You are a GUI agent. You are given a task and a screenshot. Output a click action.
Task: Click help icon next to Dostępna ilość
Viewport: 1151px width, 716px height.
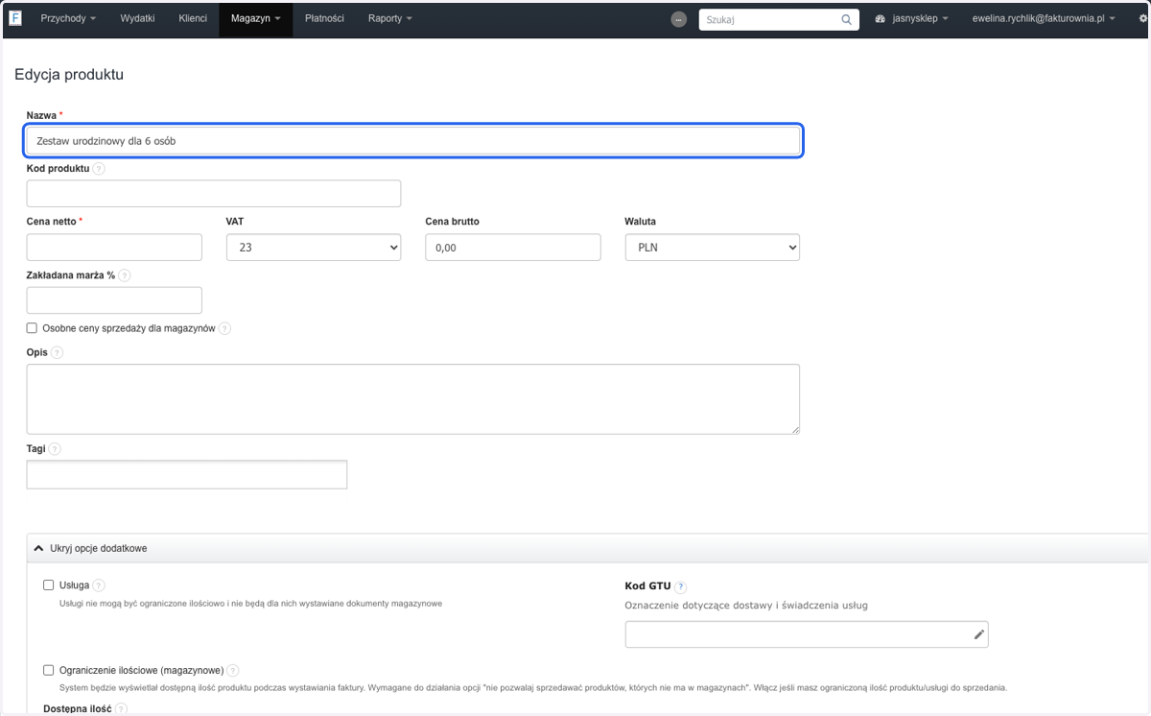pyautogui.click(x=121, y=709)
